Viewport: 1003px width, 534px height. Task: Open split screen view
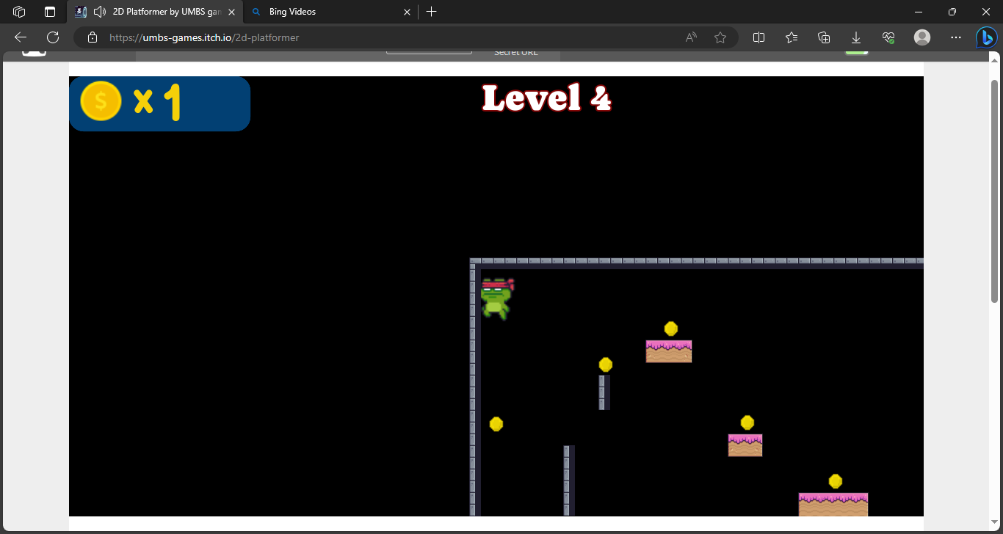[759, 37]
